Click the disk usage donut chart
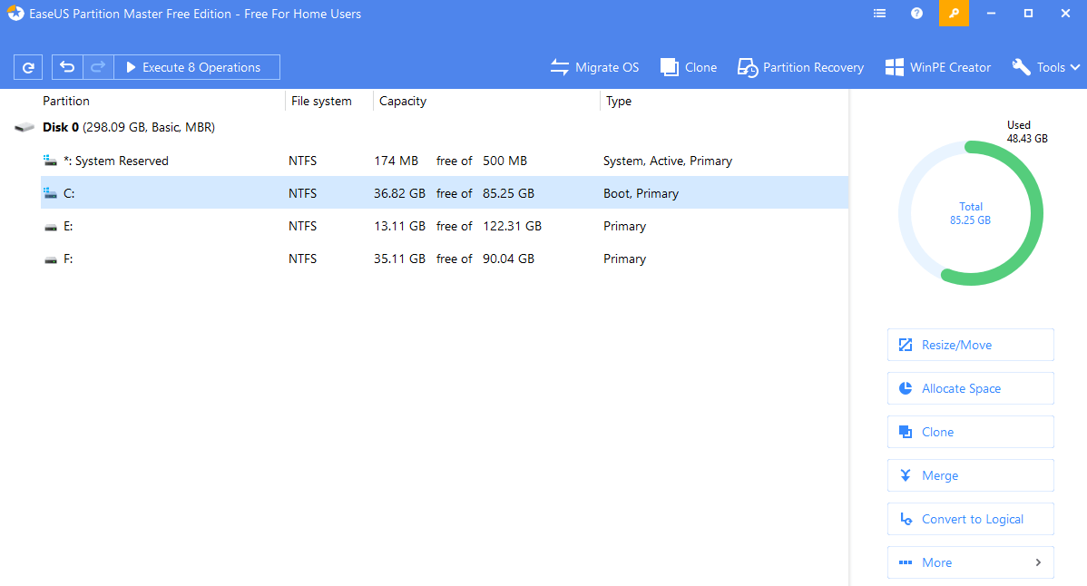The width and height of the screenshot is (1087, 586). 971,212
